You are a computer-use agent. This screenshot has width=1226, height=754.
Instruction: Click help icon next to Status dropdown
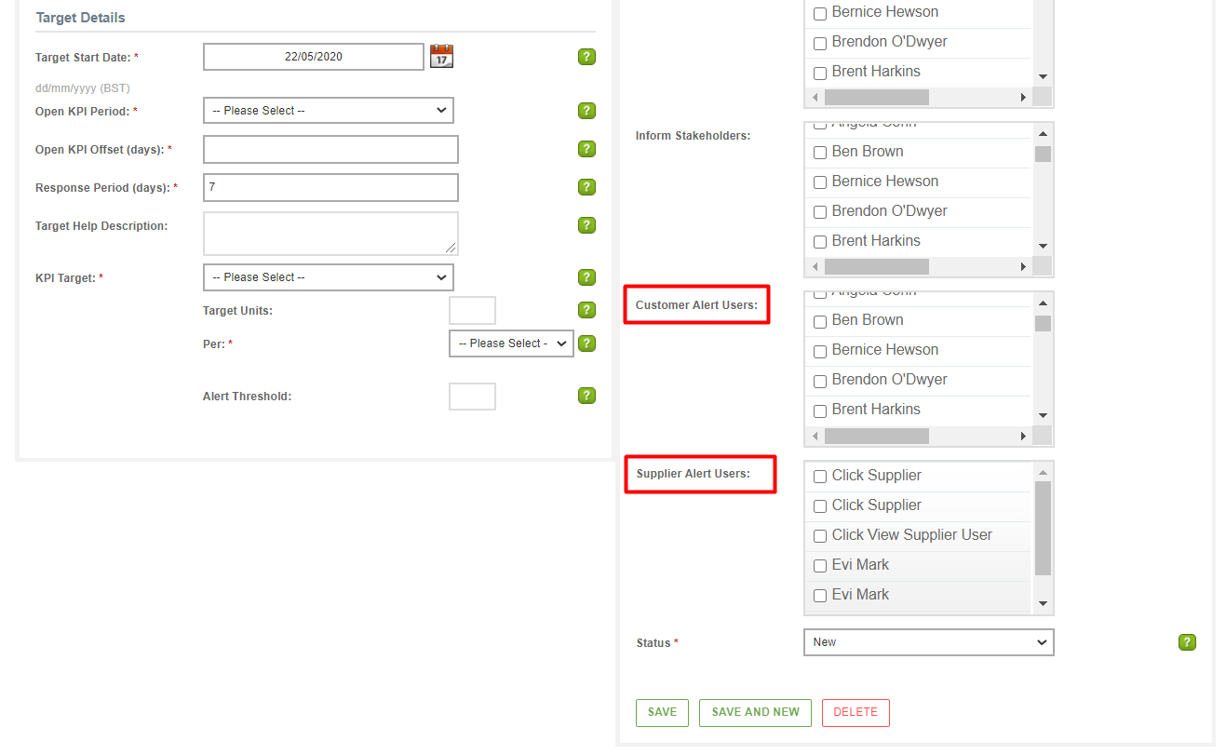tap(1187, 642)
